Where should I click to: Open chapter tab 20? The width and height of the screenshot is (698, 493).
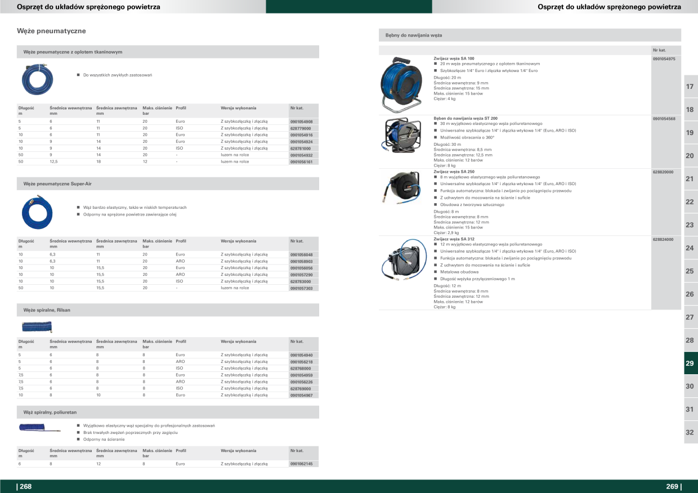[x=691, y=156]
